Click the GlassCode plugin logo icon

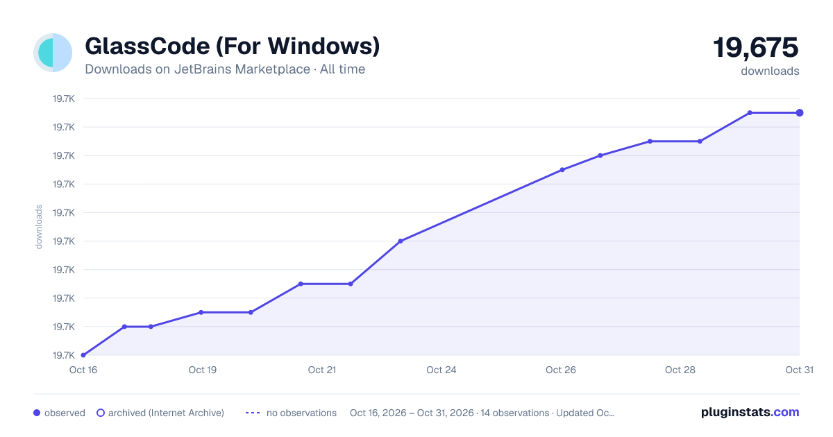tap(53, 53)
